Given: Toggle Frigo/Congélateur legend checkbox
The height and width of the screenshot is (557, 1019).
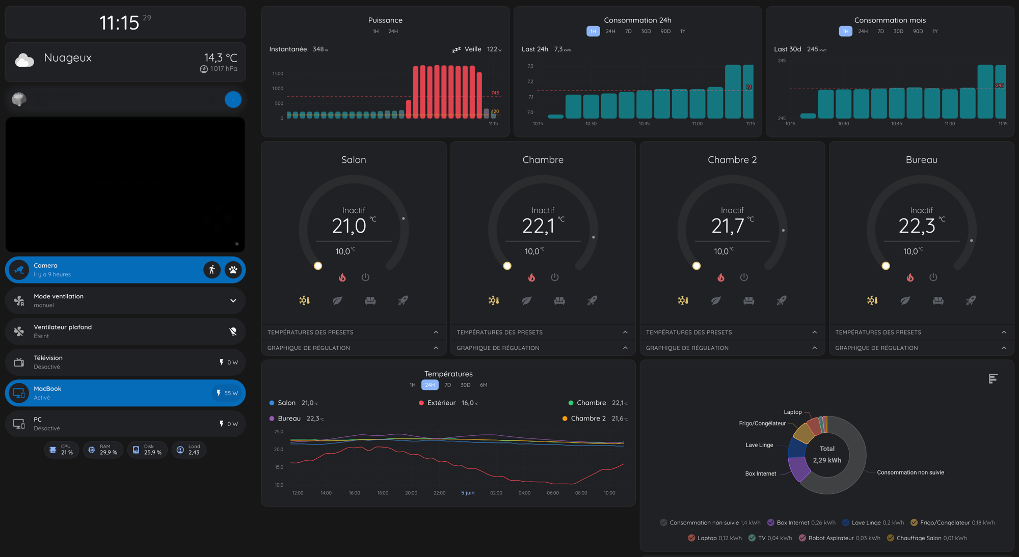Looking at the screenshot, I should pos(914,522).
